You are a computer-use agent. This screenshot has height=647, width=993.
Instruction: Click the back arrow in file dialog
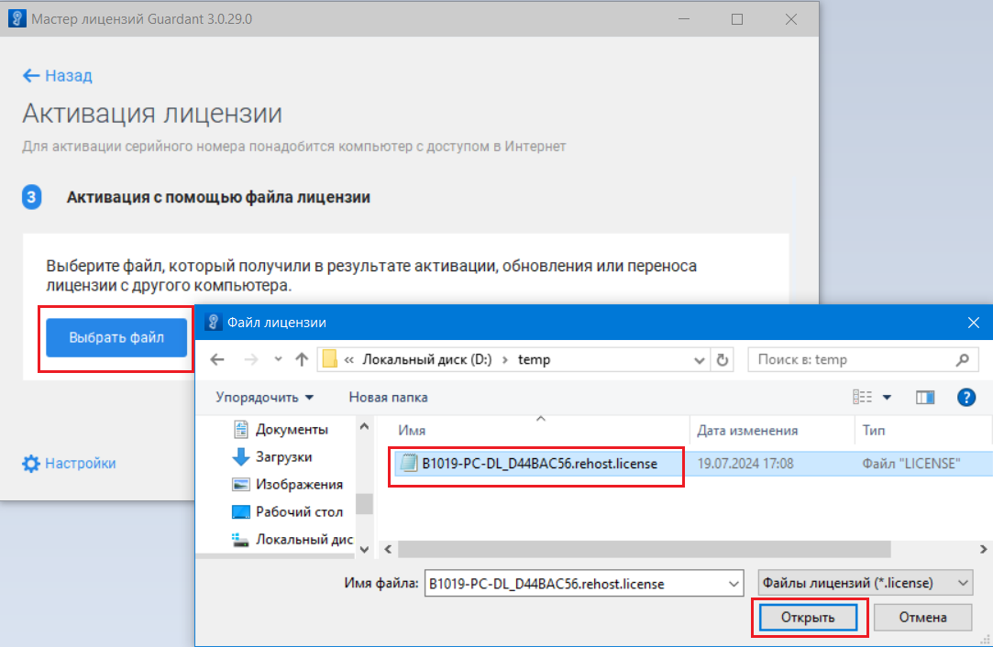pos(217,360)
